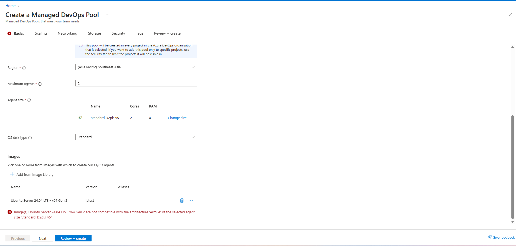Go to the Storage tab
This screenshot has width=516, height=246.
95,33
